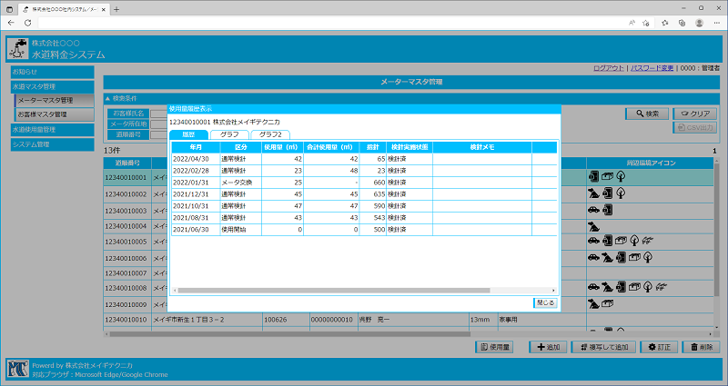Select お客様マスタ管理 submenu item
The height and width of the screenshot is (386, 728).
coord(55,114)
